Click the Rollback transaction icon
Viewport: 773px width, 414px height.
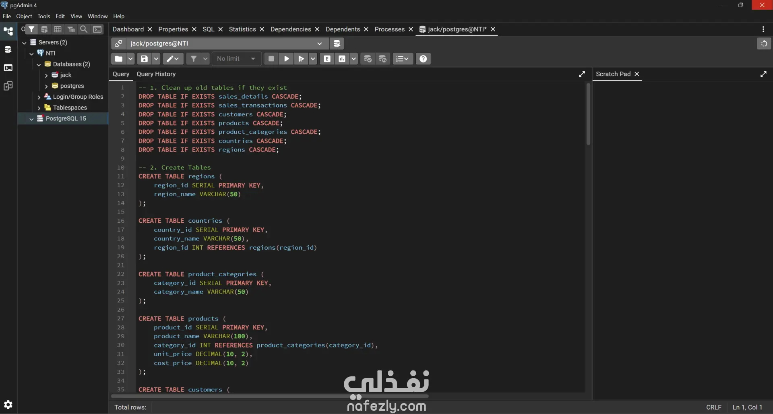coord(383,59)
